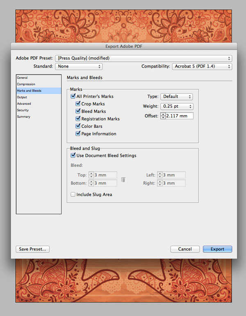Click the Top bleed field
Image resolution: width=246 pixels, height=316 pixels.
coord(105,175)
